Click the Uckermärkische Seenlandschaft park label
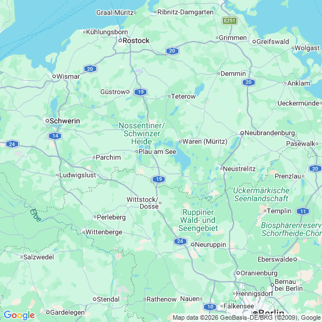The width and height of the screenshot is (322, 322). pyautogui.click(x=261, y=194)
